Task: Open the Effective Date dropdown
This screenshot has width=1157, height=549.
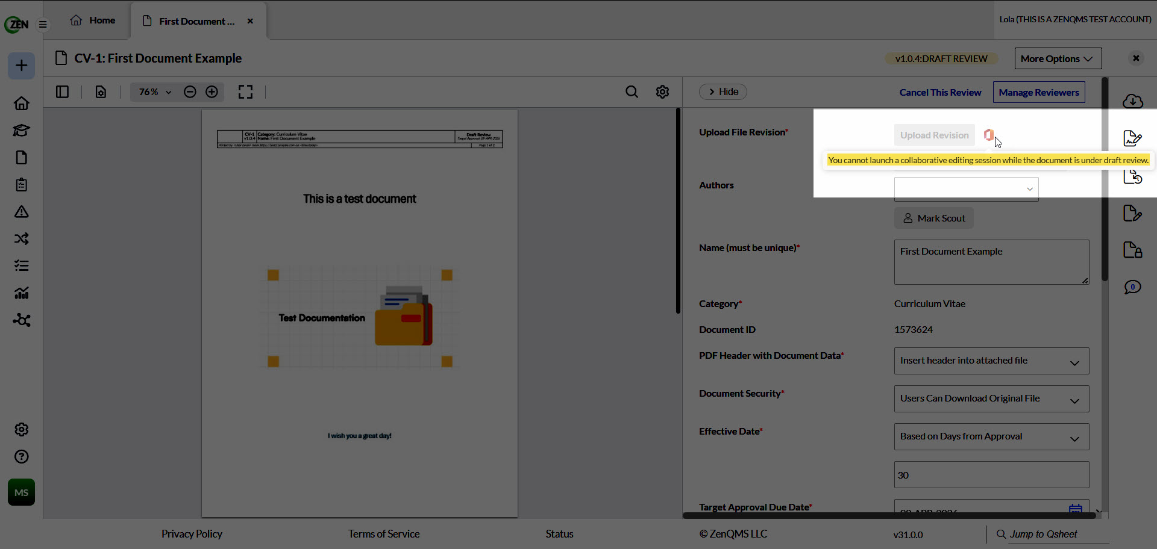Action: pyautogui.click(x=991, y=436)
